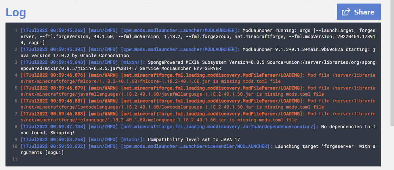Select empty line number 11

[x=14, y=159]
